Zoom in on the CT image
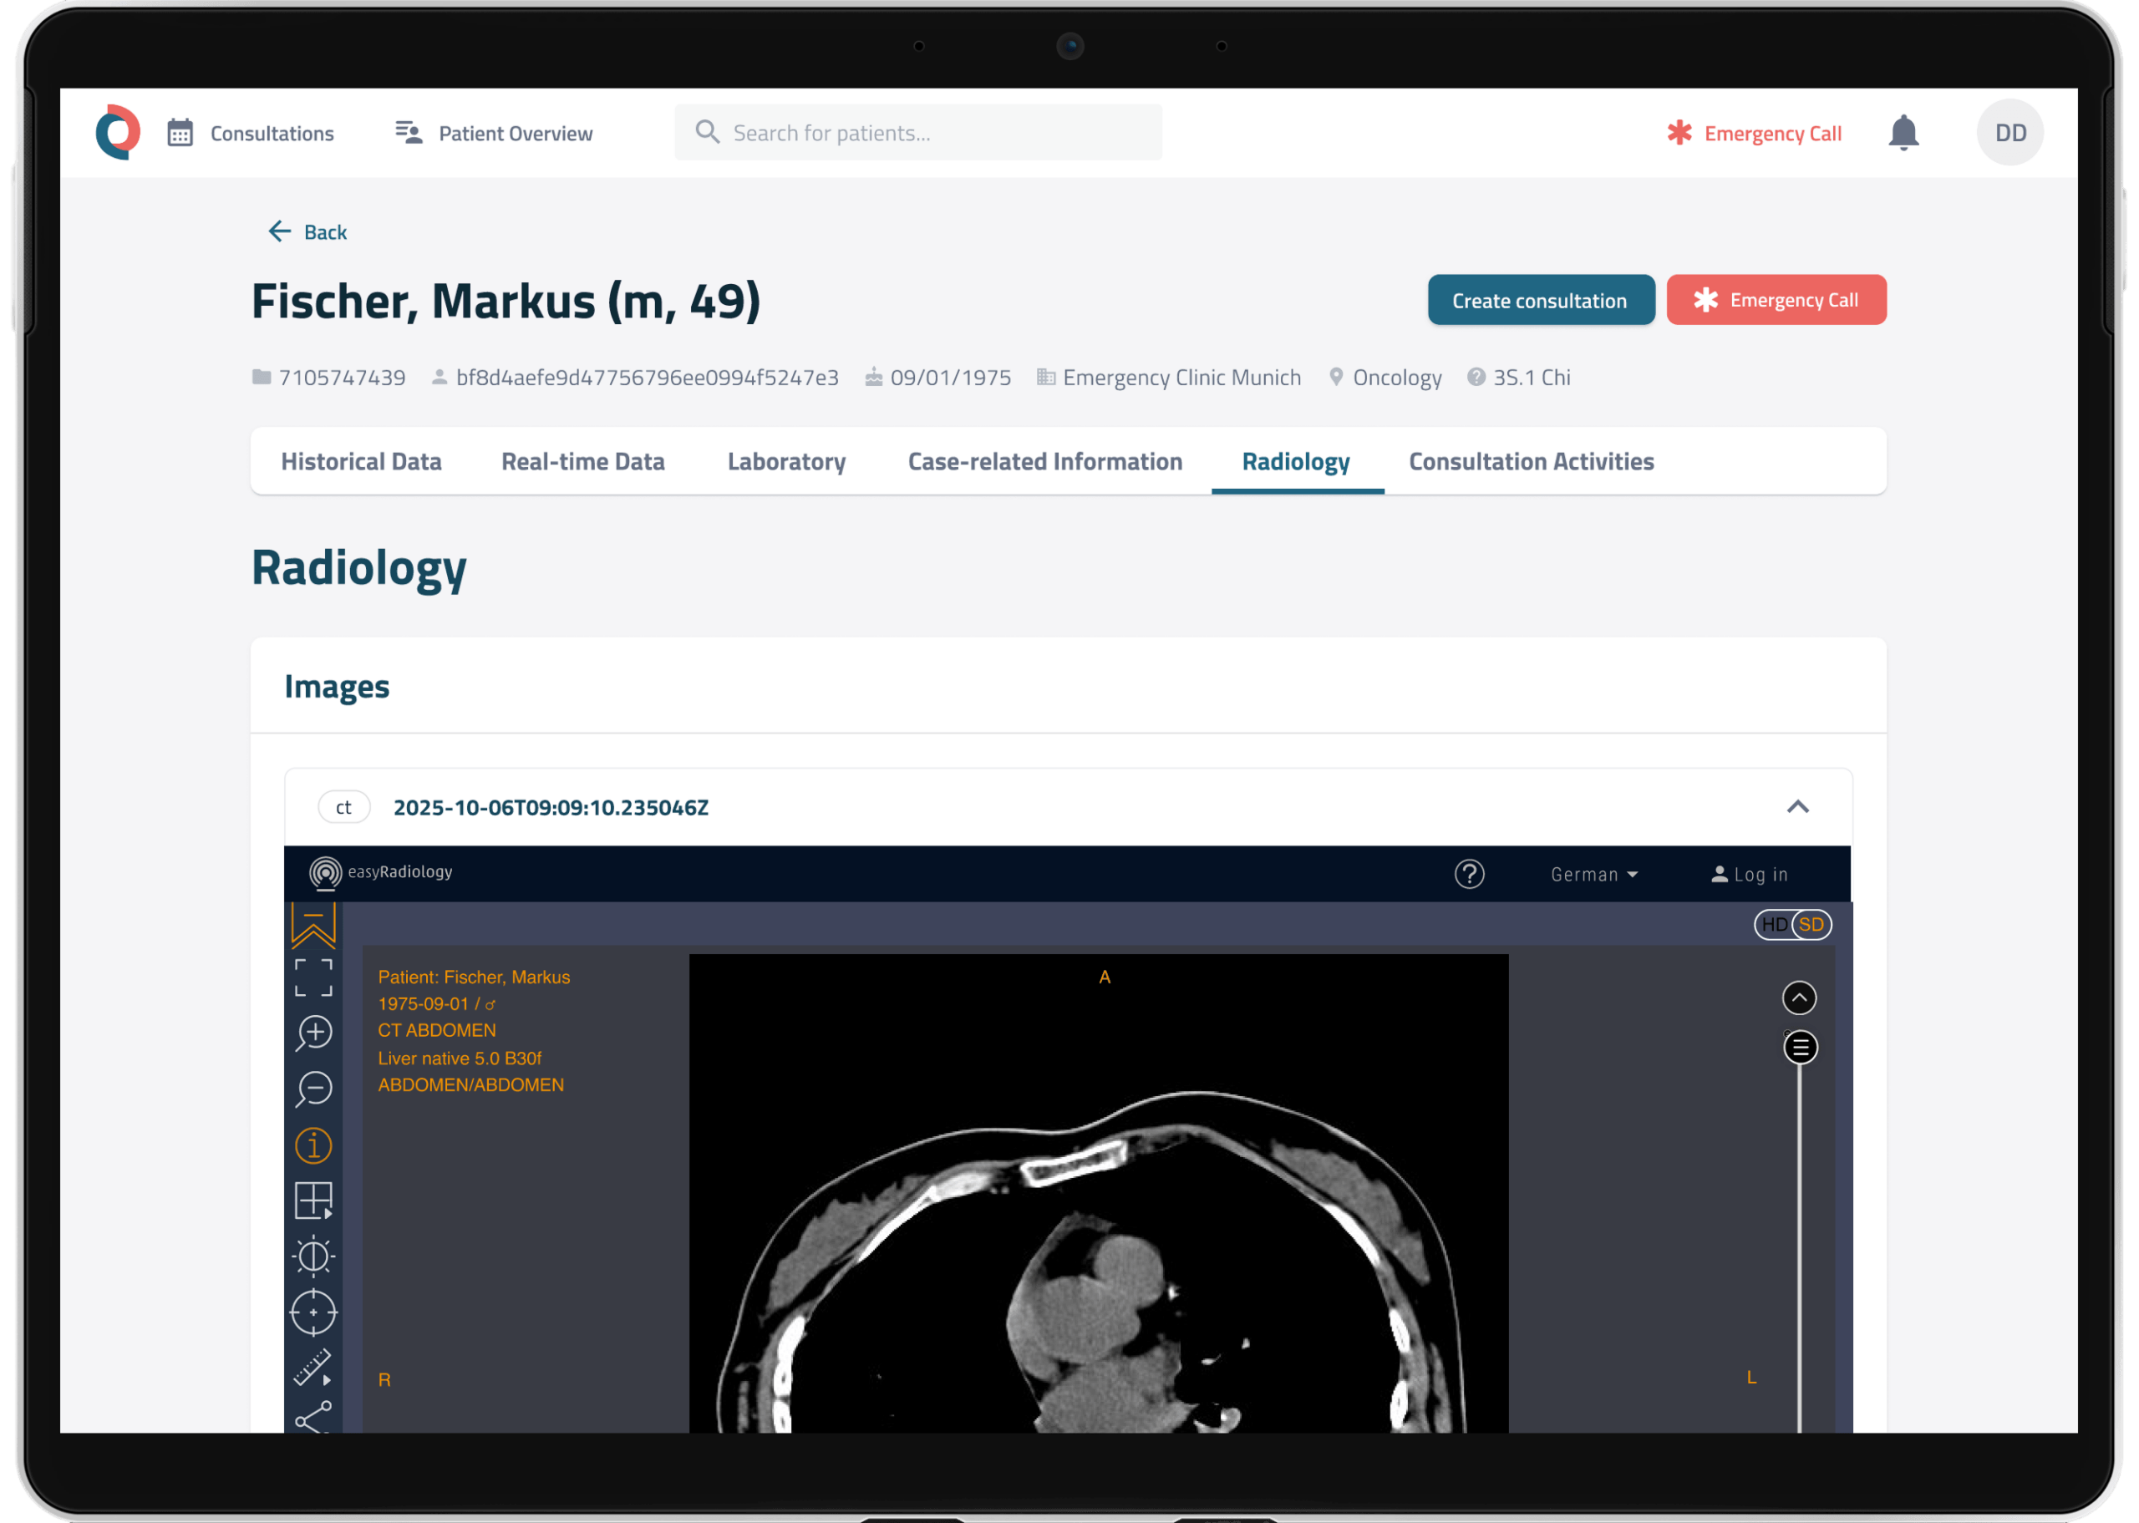Viewport: 2139px width, 1523px height. [313, 1033]
